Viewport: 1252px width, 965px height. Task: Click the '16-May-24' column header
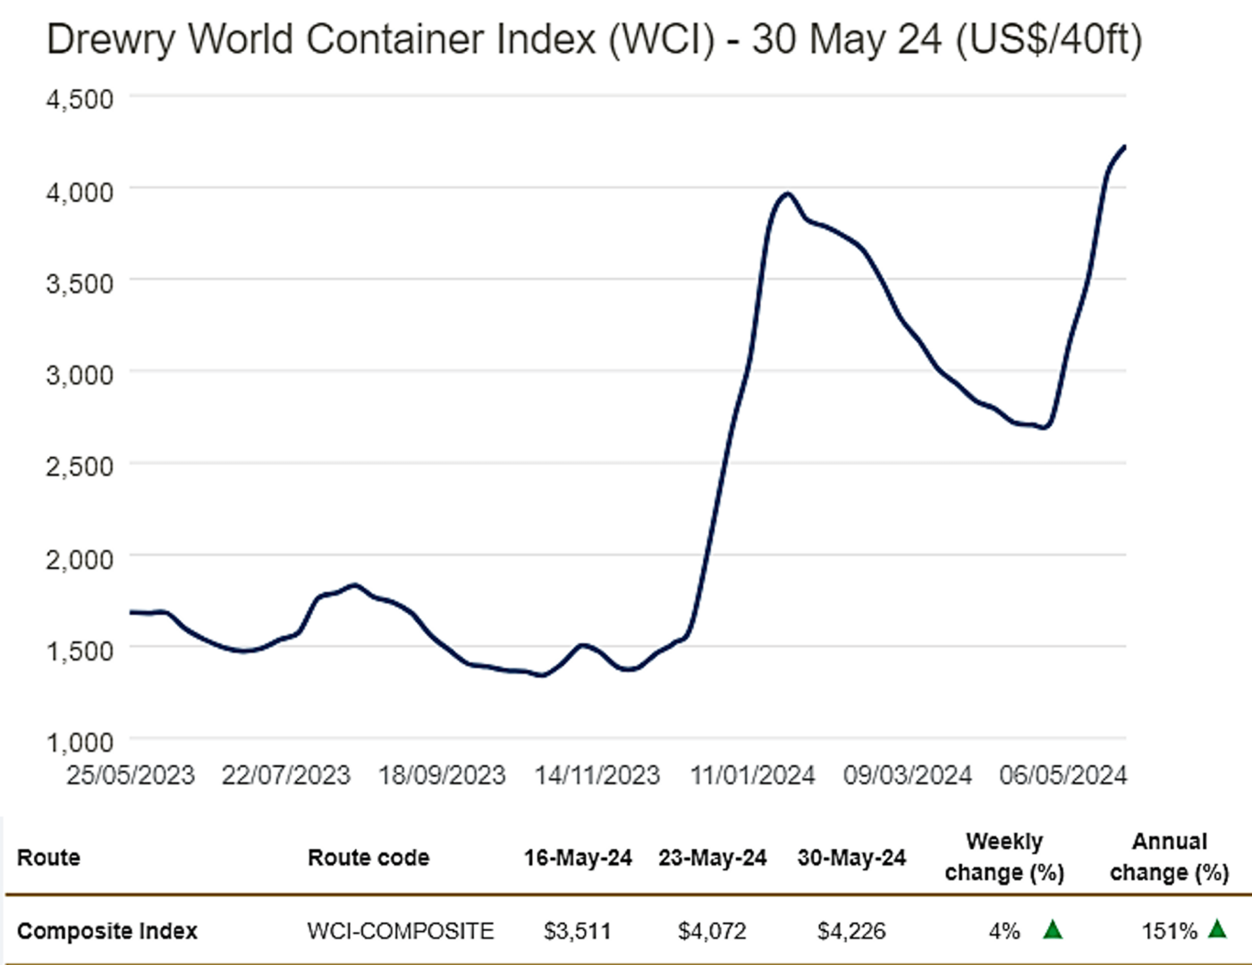point(578,858)
